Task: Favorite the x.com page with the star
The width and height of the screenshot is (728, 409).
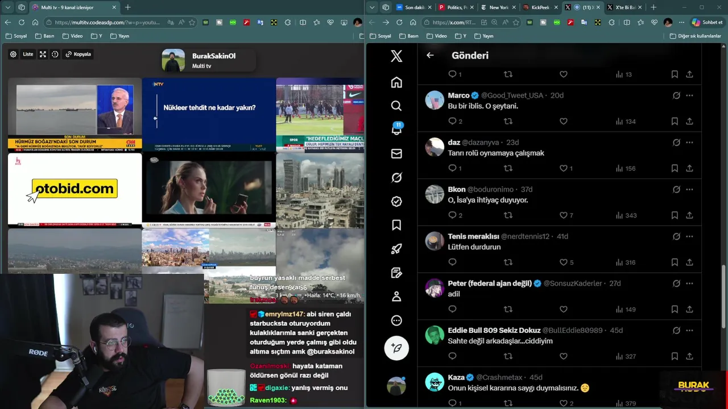Action: pyautogui.click(x=516, y=22)
